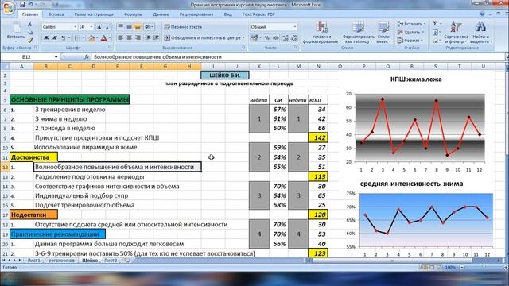Select the Достоинства yellow heading cell
The width and height of the screenshot is (509, 286).
tap(33, 157)
